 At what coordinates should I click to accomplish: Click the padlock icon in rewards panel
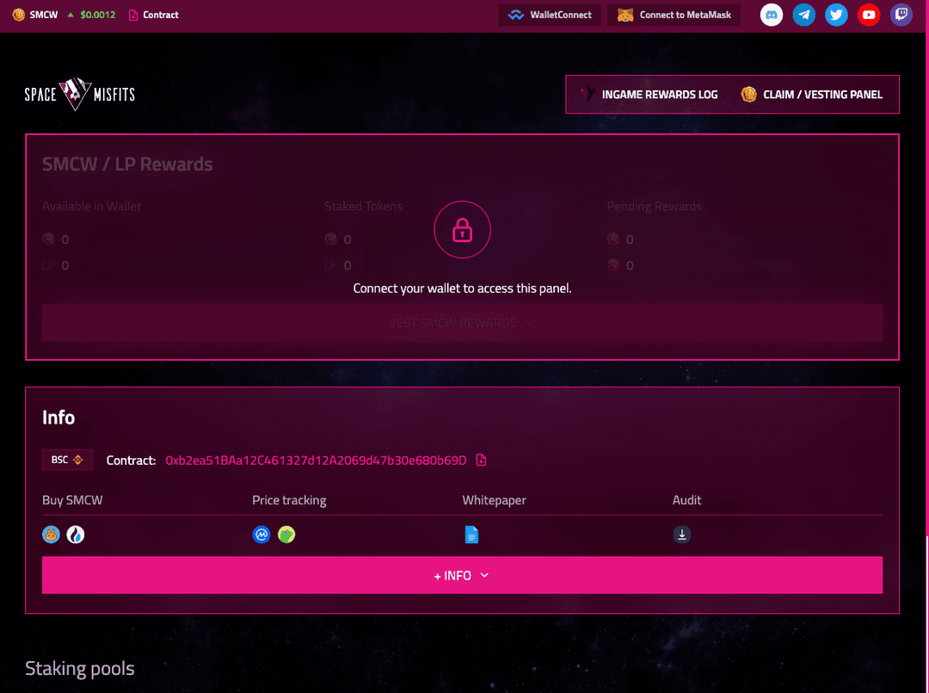(462, 229)
